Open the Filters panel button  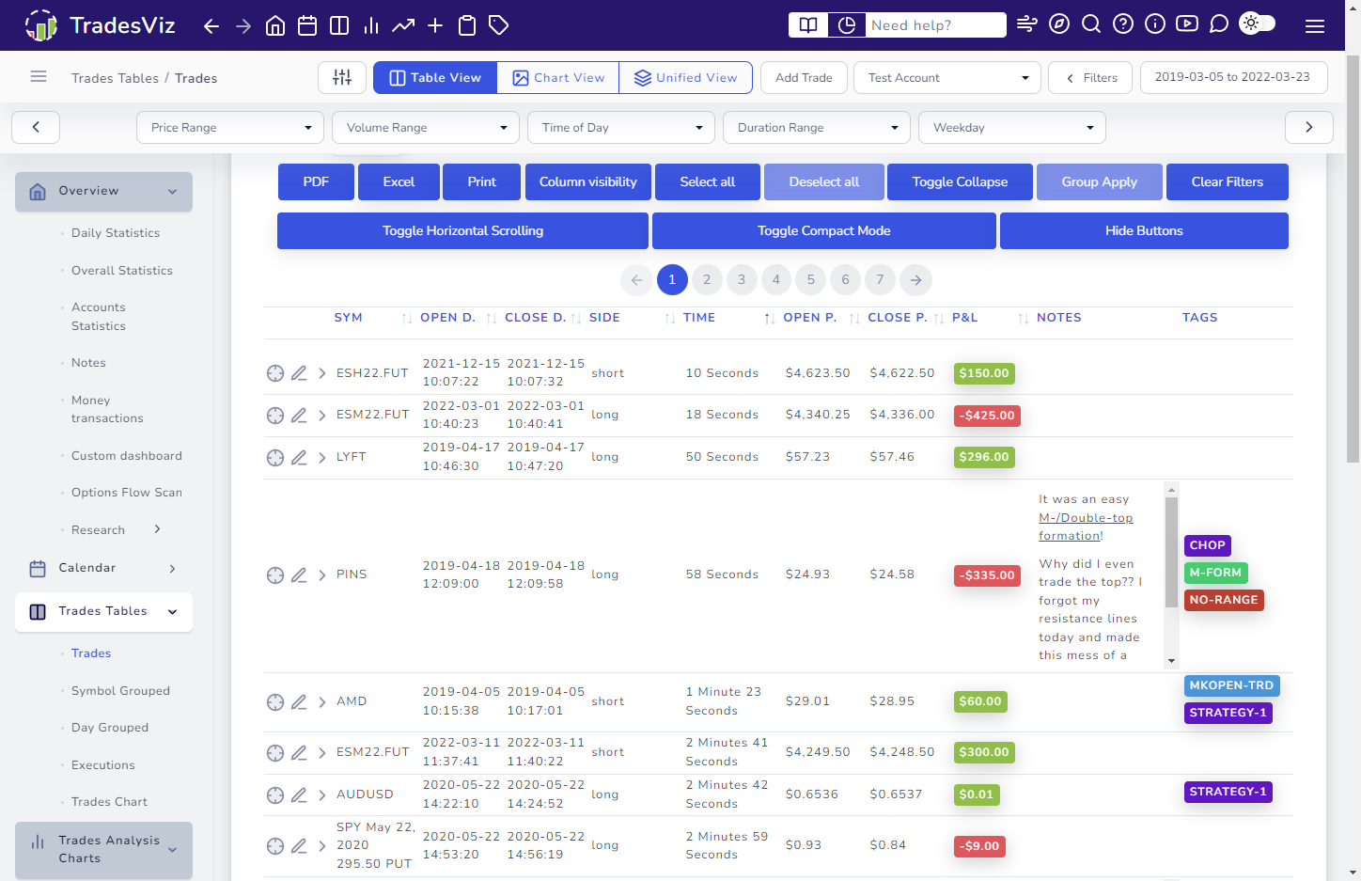(1091, 78)
